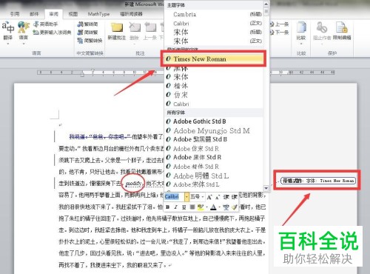Grow font size in mini toolbar

pyautogui.click(x=209, y=197)
